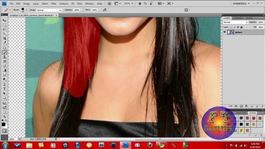Toggle lock transparent pixels

tap(231, 27)
